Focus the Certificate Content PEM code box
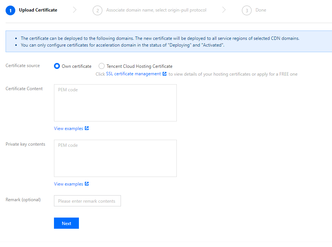The image size is (332, 247). pos(115,103)
